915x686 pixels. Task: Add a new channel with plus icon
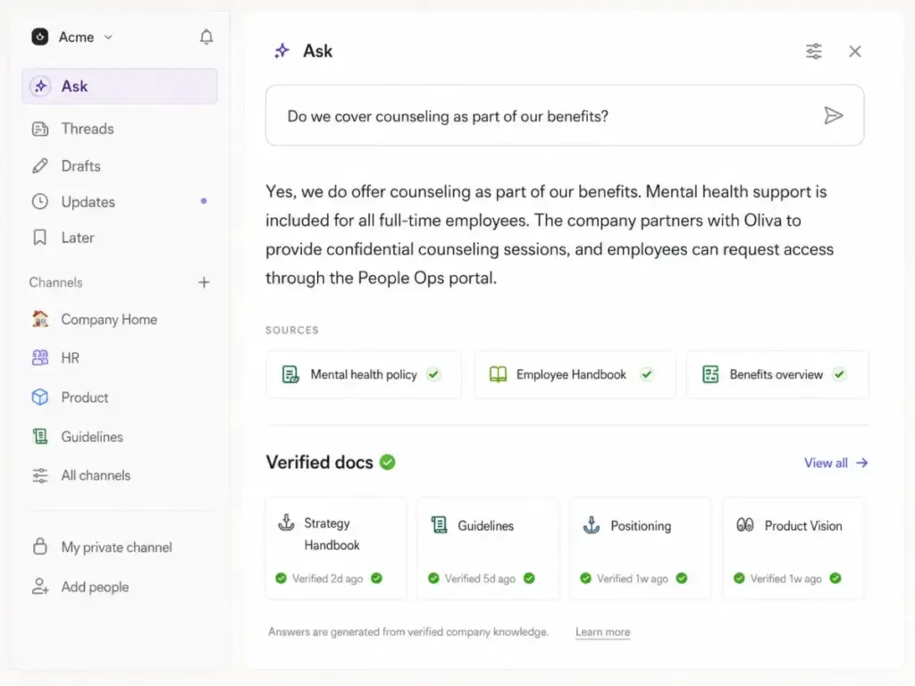[x=204, y=283]
